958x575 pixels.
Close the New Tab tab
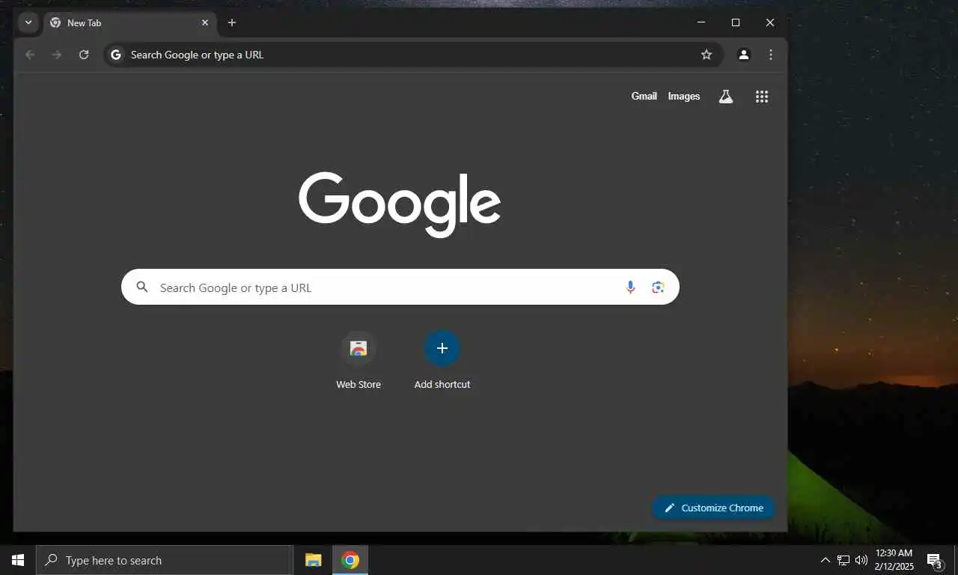(204, 22)
